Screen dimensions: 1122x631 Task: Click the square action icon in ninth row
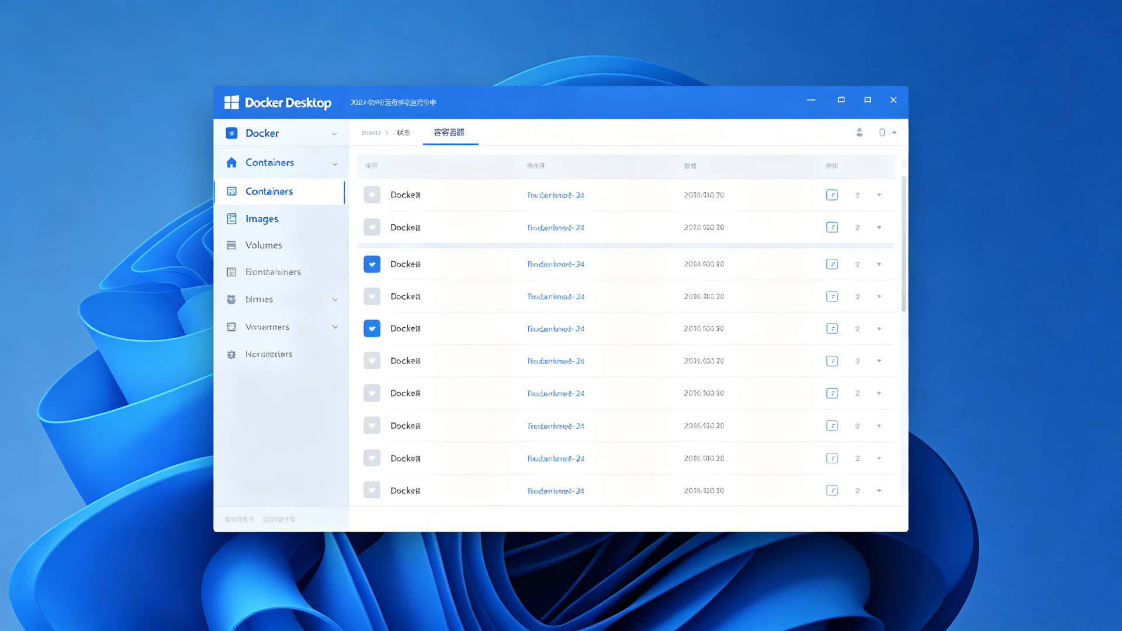tap(832, 459)
